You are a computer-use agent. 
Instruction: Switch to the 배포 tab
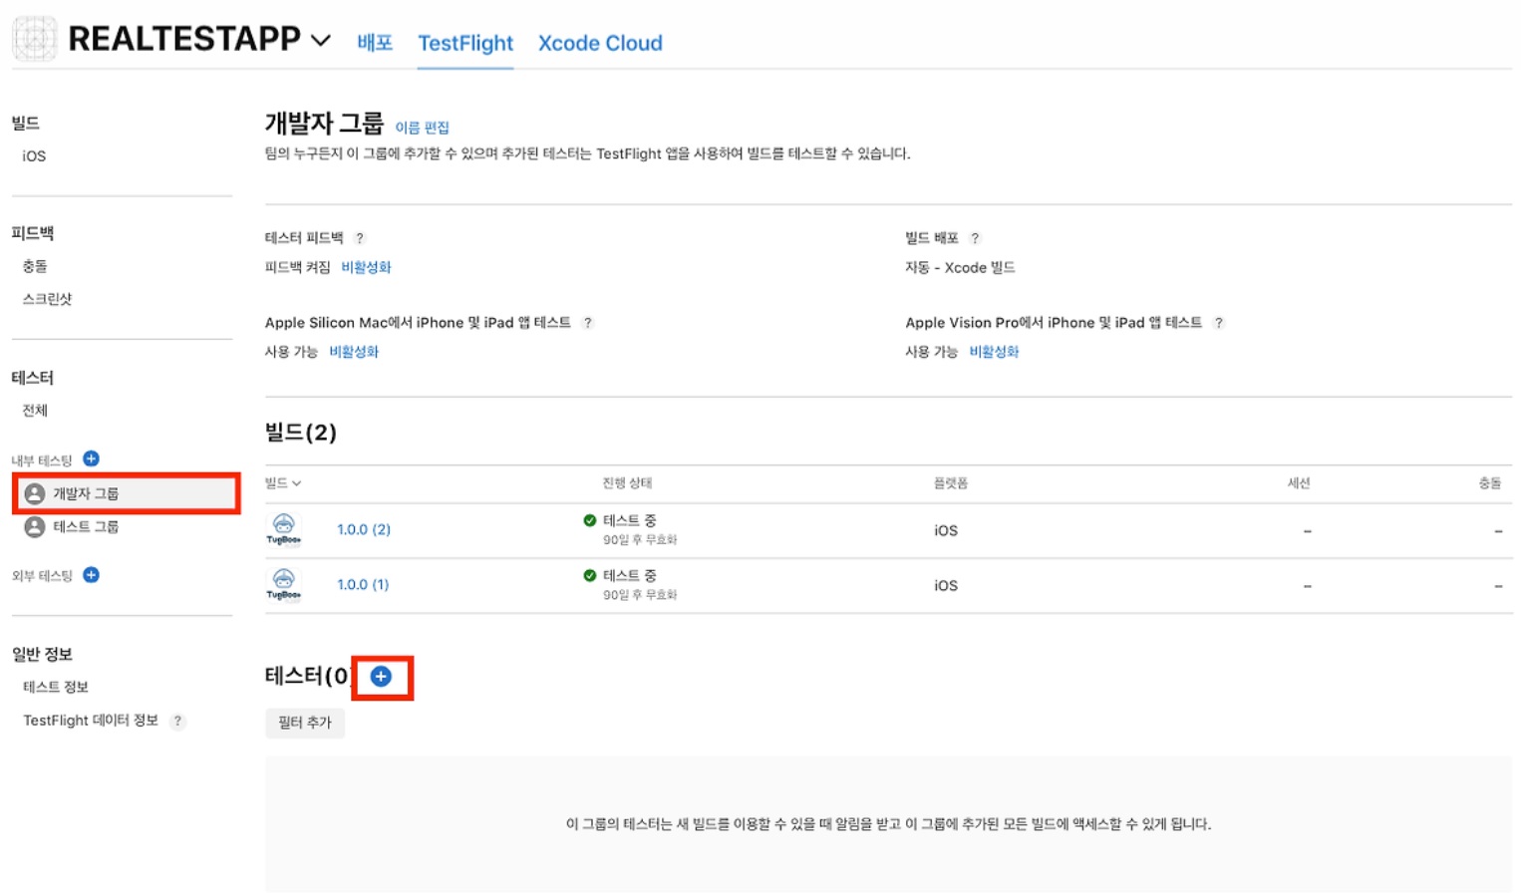pyautogui.click(x=375, y=43)
